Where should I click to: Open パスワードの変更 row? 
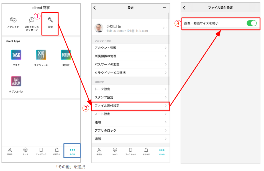coord(130,64)
